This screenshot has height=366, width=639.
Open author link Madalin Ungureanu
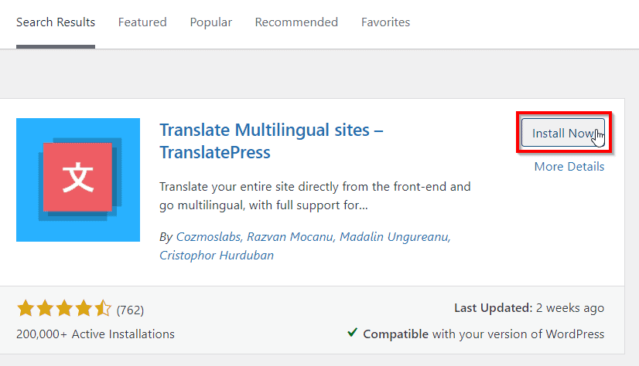pos(394,237)
